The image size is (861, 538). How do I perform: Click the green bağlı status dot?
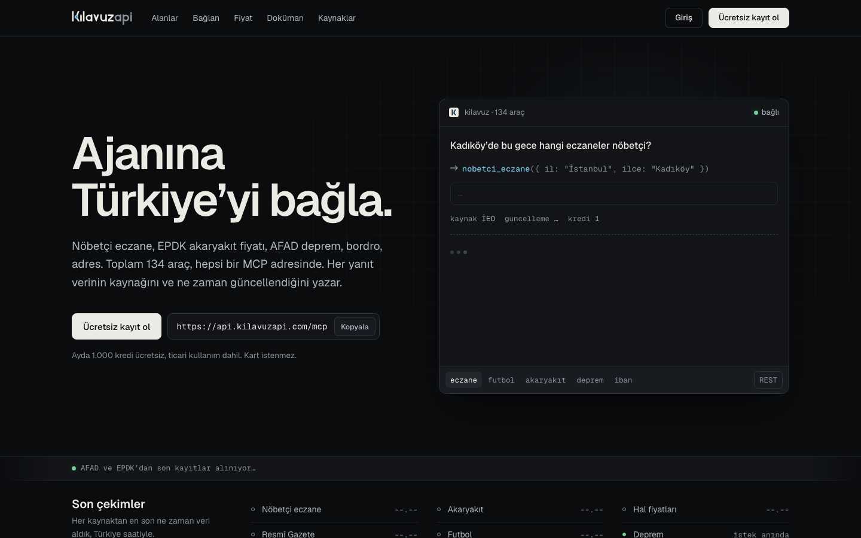point(756,112)
